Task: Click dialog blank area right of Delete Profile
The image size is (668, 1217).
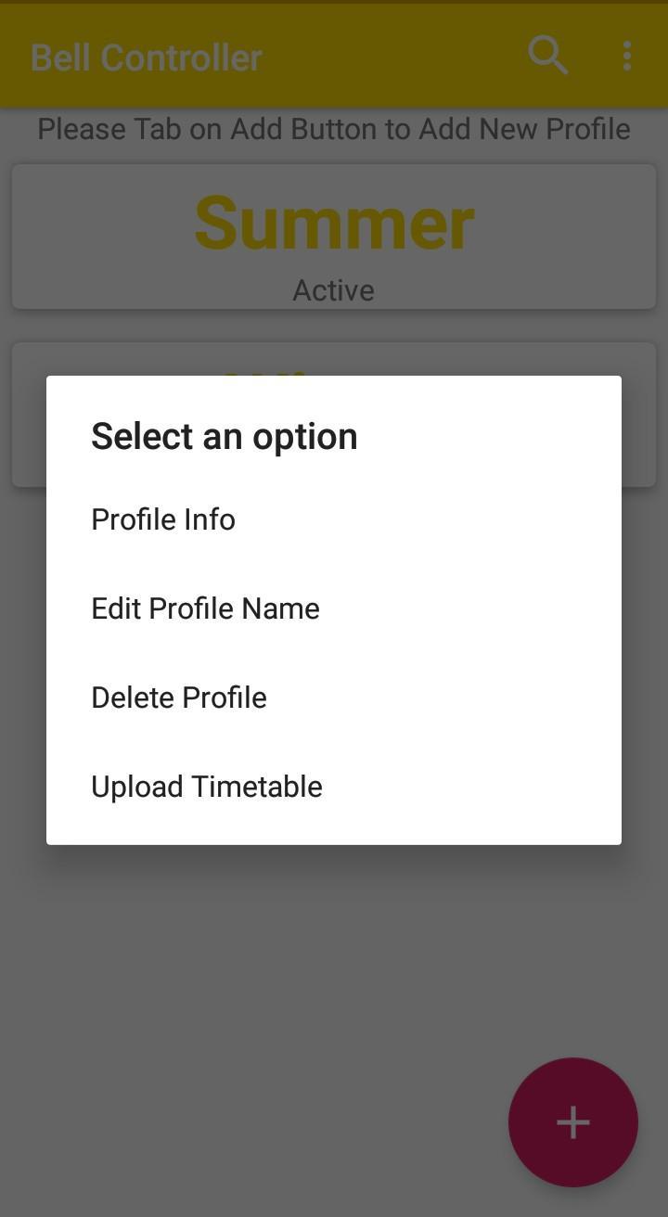Action: tap(464, 698)
